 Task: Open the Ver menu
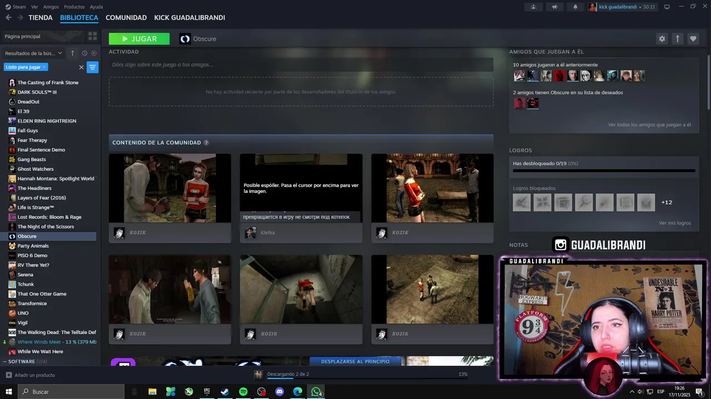coord(34,7)
